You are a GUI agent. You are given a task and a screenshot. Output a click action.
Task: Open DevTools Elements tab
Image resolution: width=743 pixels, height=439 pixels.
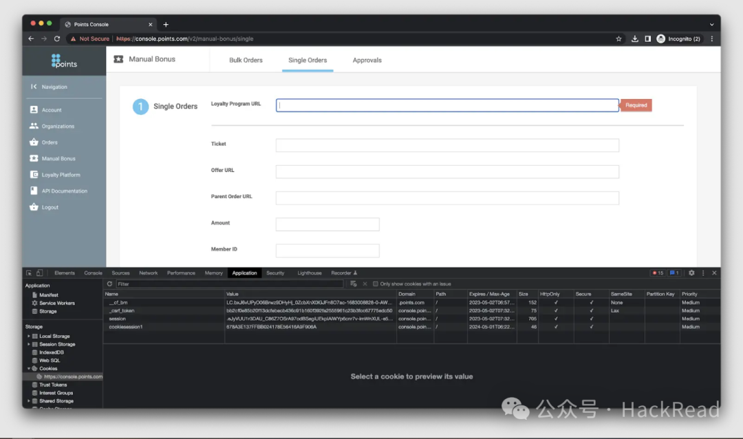(x=65, y=273)
